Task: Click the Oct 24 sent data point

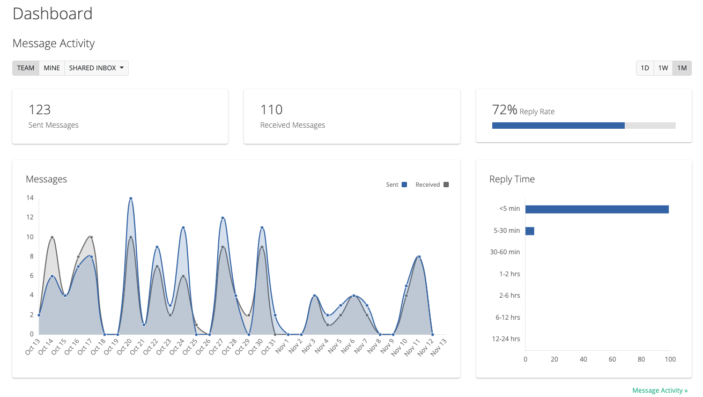Action: pos(183,227)
